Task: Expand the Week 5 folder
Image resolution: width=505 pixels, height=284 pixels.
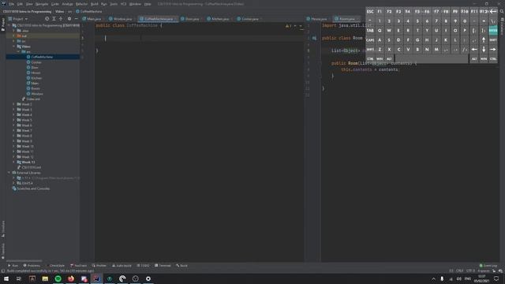Action: 13,120
